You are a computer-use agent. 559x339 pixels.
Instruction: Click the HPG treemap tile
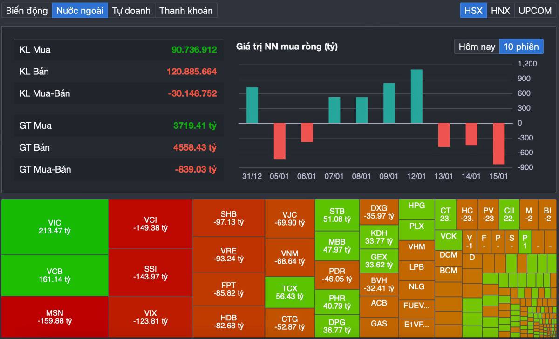point(416,206)
